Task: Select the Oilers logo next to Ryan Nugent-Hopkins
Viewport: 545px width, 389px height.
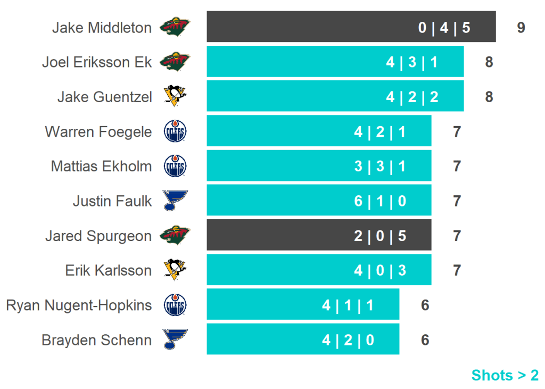Action: [175, 305]
